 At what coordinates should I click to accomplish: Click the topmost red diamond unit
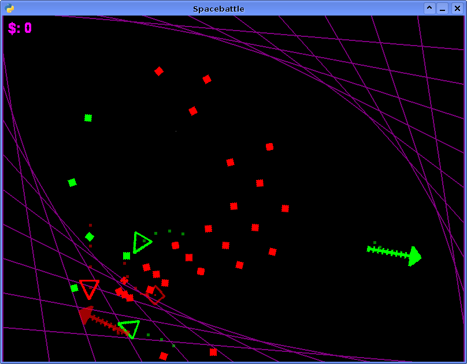click(x=159, y=72)
